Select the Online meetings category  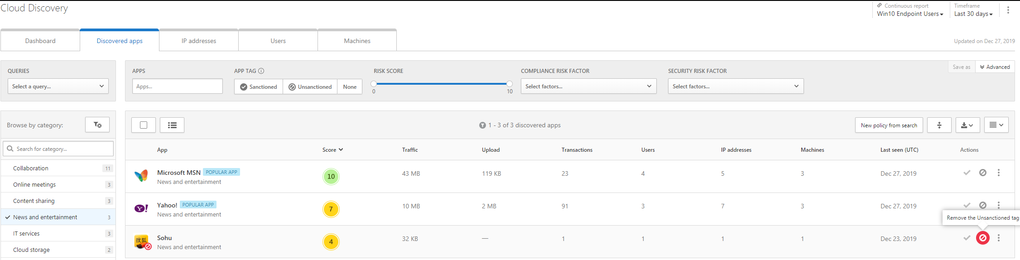58,184
